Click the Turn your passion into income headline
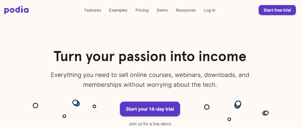The width and height of the screenshot is (302, 127). [x=150, y=56]
